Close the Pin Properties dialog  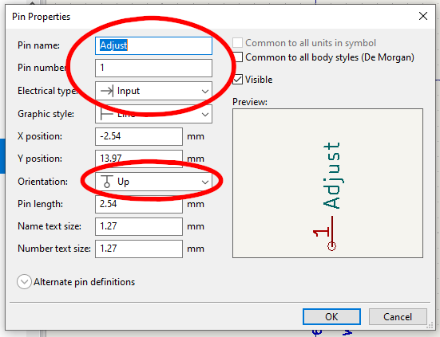tap(423, 16)
